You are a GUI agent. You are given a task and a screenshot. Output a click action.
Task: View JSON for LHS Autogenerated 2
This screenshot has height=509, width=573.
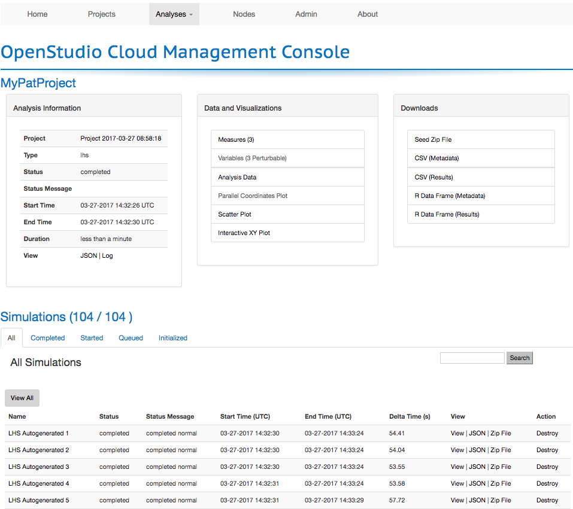click(477, 450)
